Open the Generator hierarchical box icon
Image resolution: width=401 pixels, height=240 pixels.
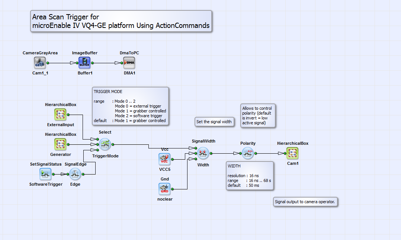[x=60, y=145]
